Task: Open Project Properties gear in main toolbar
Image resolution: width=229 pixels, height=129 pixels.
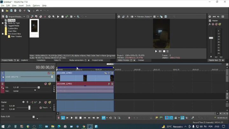Action: 20,11
